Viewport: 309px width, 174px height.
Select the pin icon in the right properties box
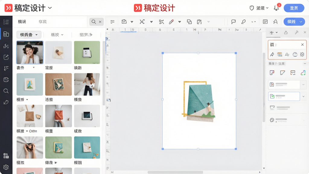coord(272,54)
